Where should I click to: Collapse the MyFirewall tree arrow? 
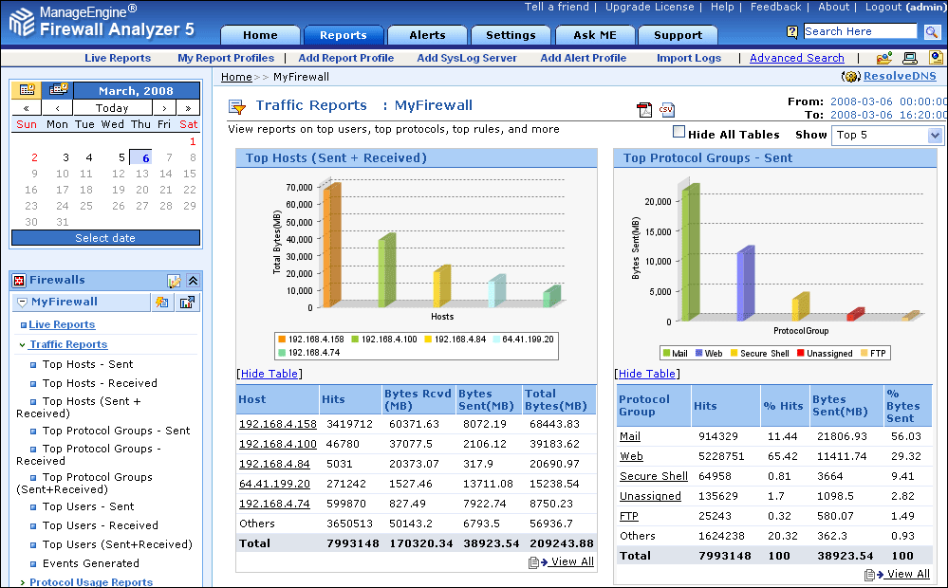pyautogui.click(x=22, y=303)
